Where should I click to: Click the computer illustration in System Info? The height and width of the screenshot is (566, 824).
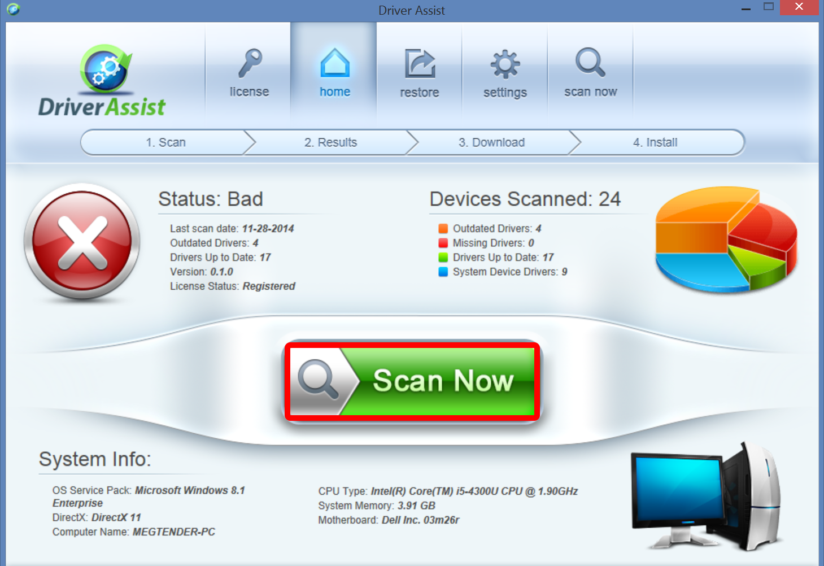pos(706,496)
